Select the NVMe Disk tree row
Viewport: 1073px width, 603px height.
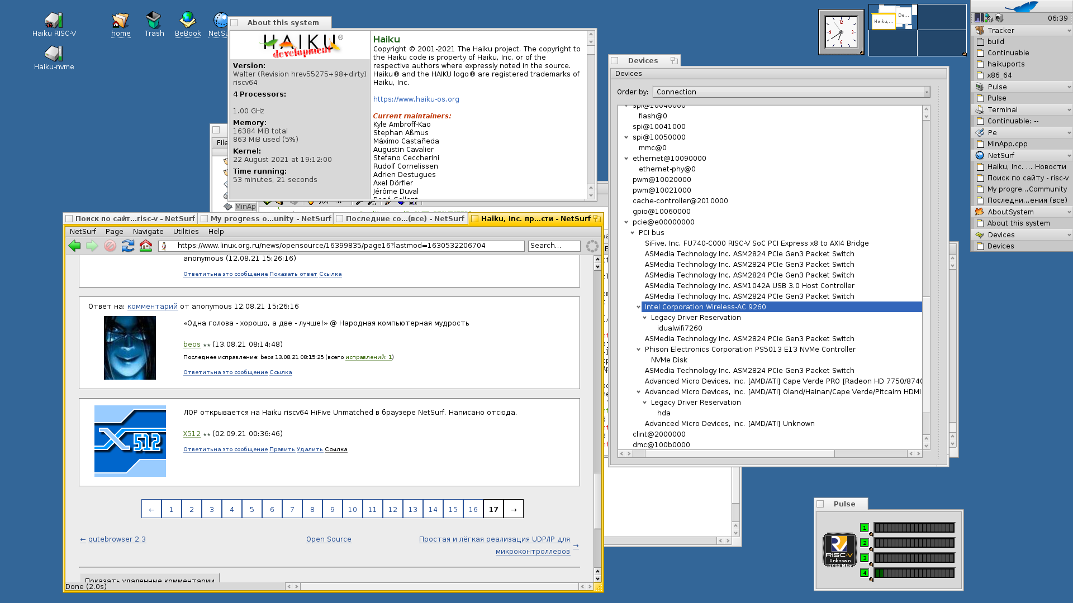669,360
